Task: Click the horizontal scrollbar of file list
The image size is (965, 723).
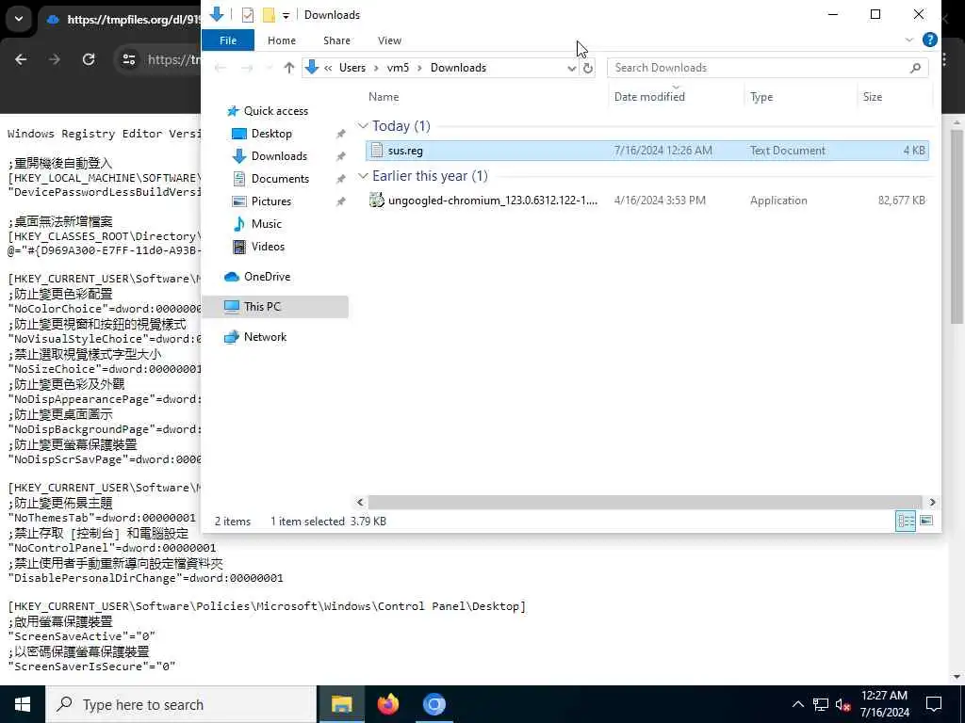Action: coord(645,503)
